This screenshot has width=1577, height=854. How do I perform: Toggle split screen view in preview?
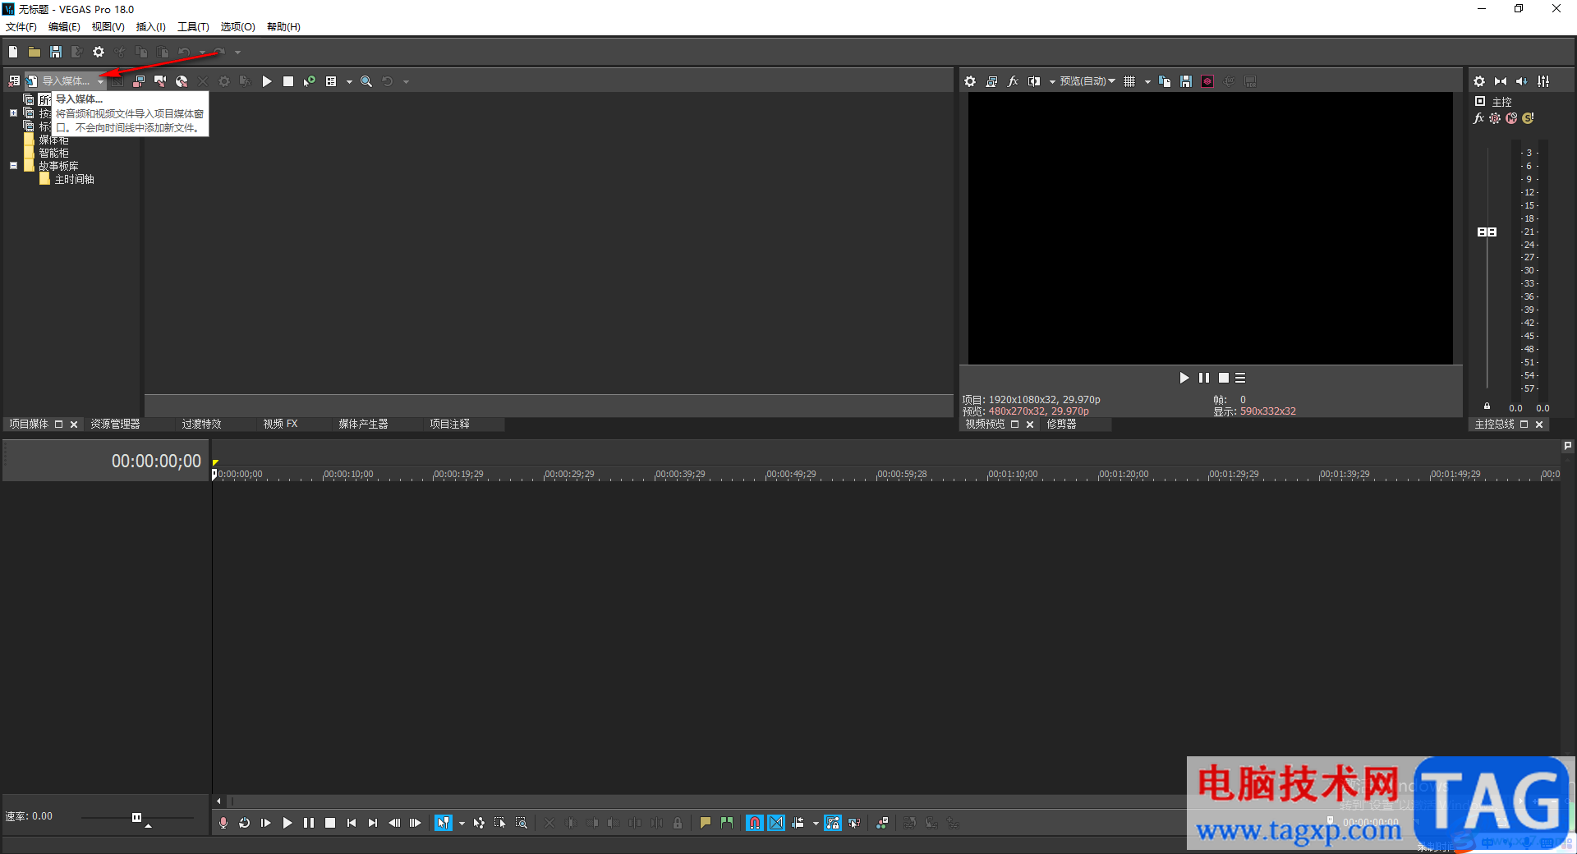[x=1034, y=81]
